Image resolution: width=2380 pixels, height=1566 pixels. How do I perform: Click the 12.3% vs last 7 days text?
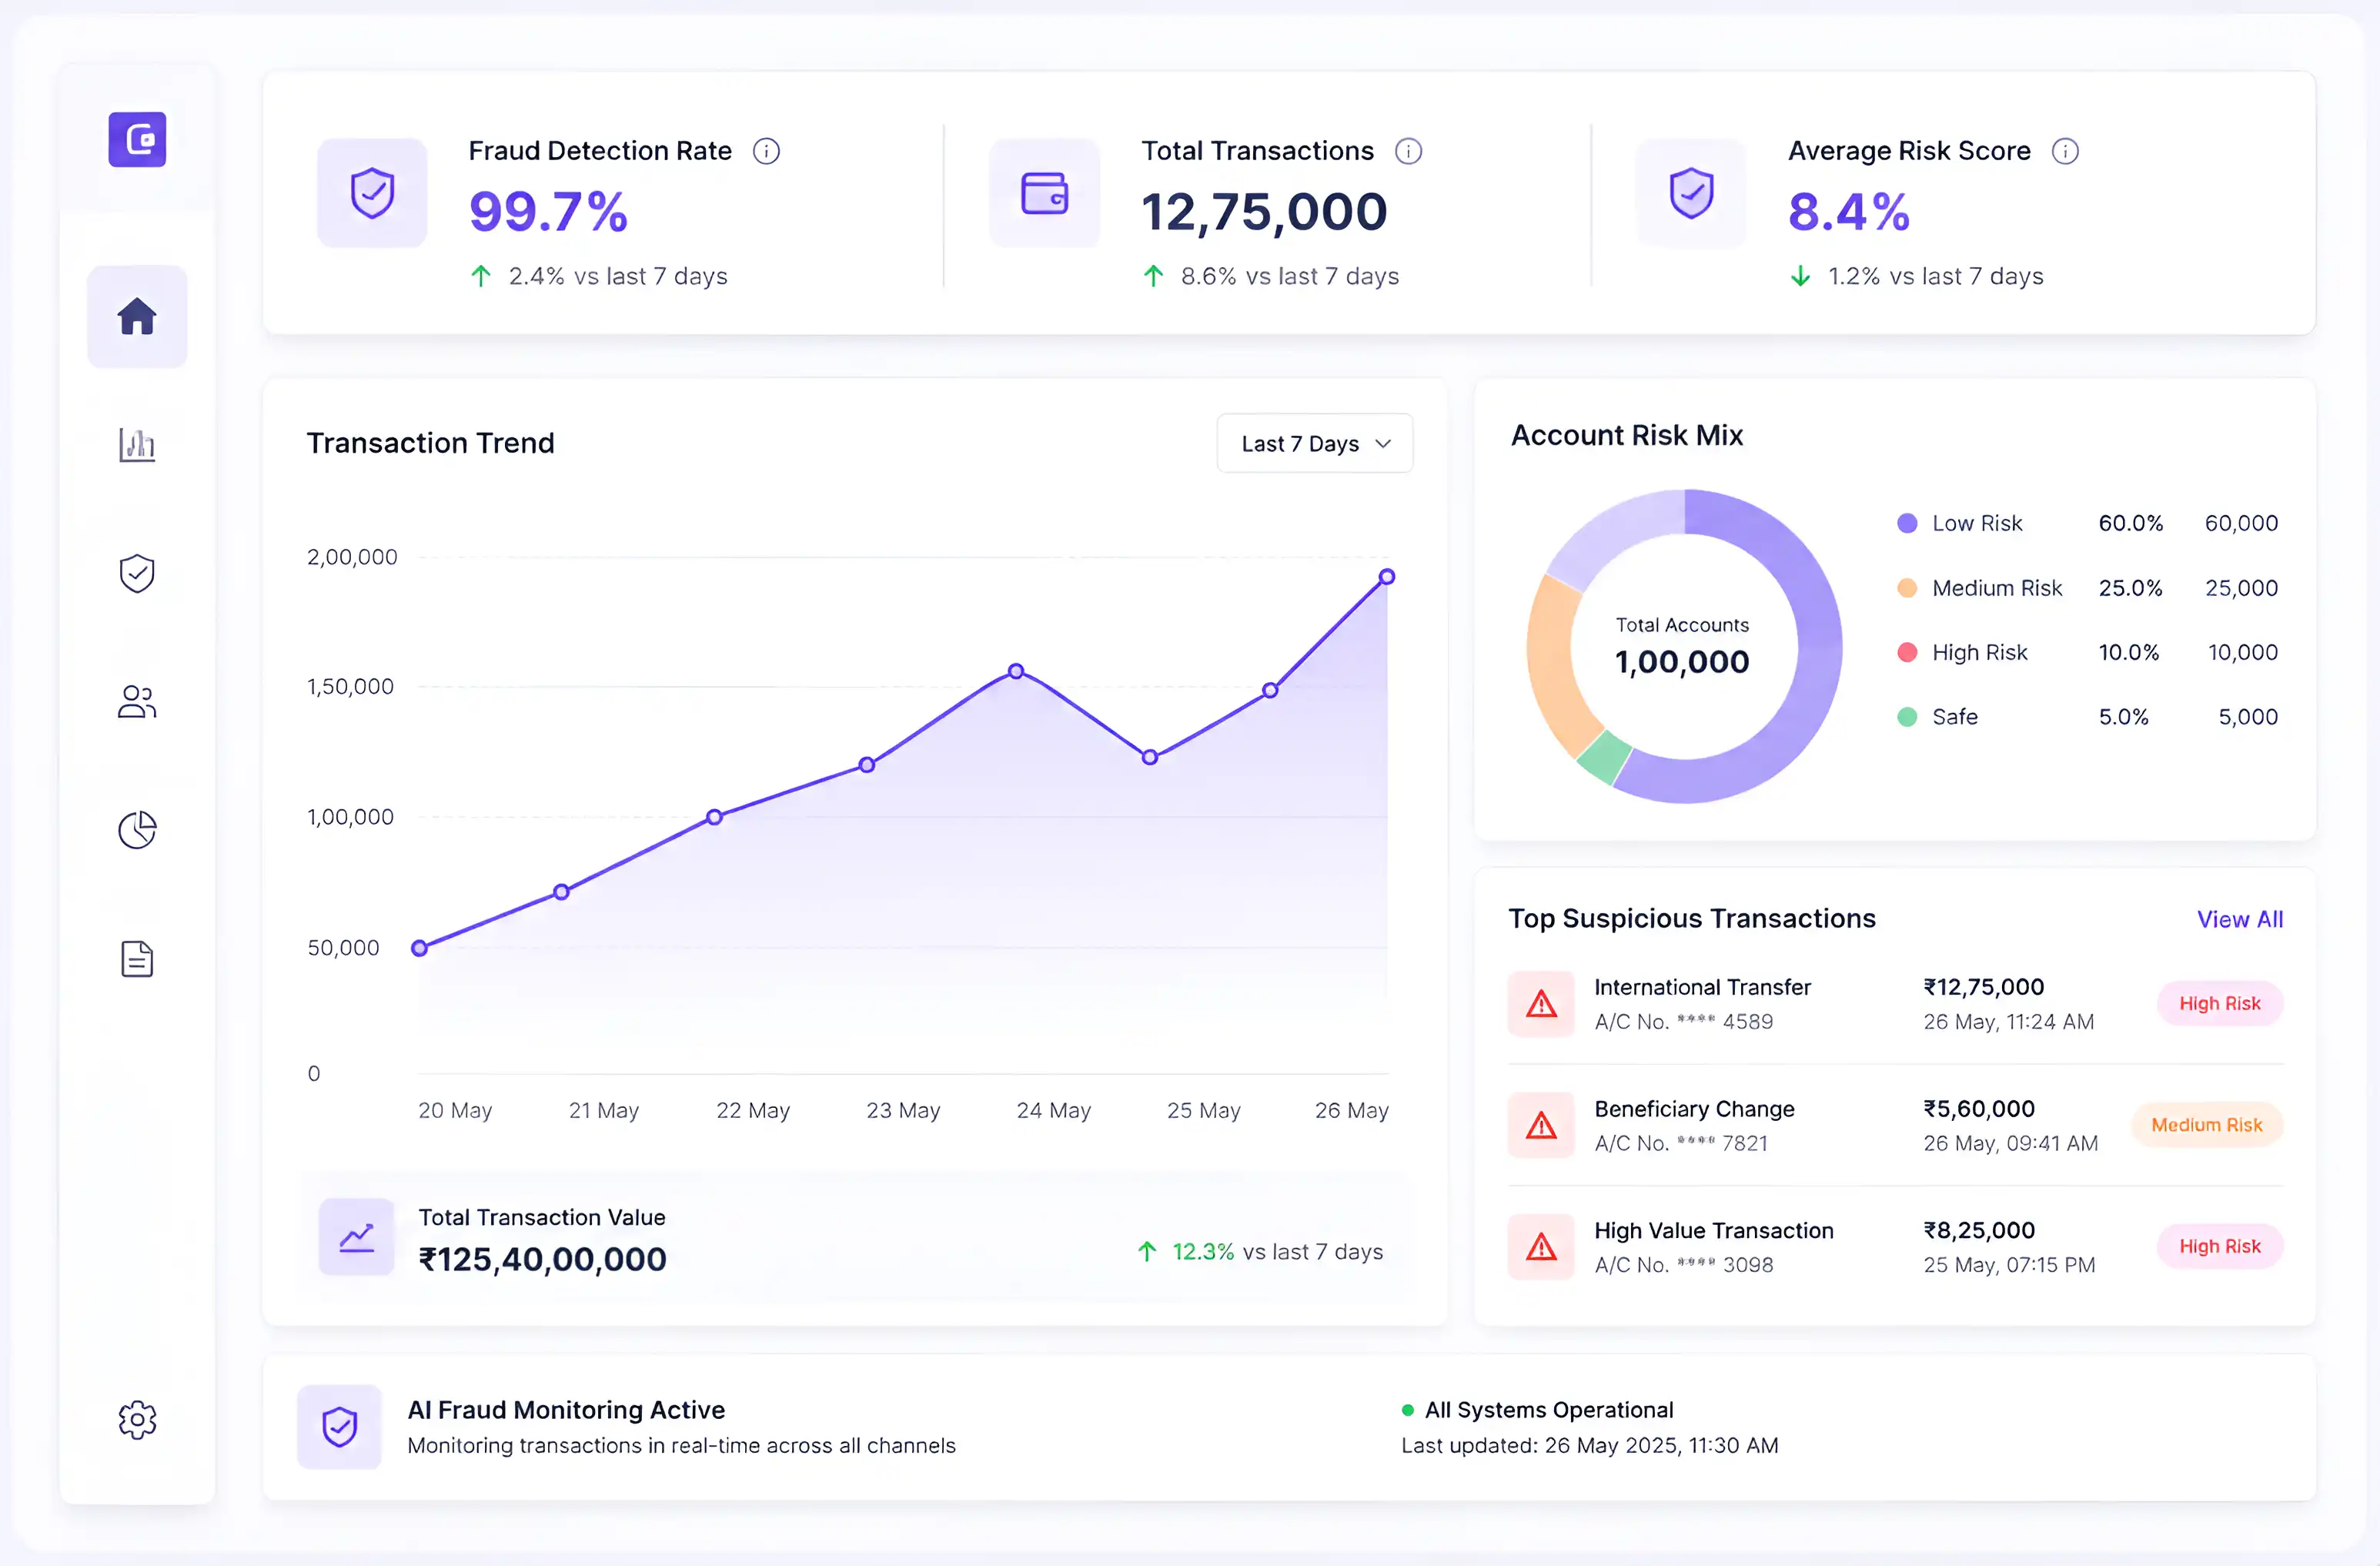coord(1277,1252)
